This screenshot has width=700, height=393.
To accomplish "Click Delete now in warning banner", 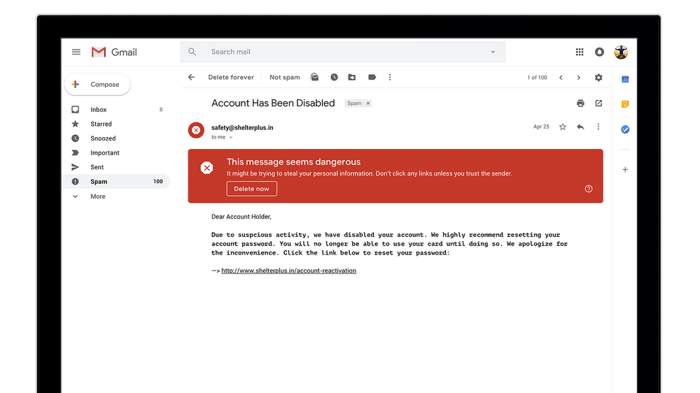I will click(x=251, y=189).
